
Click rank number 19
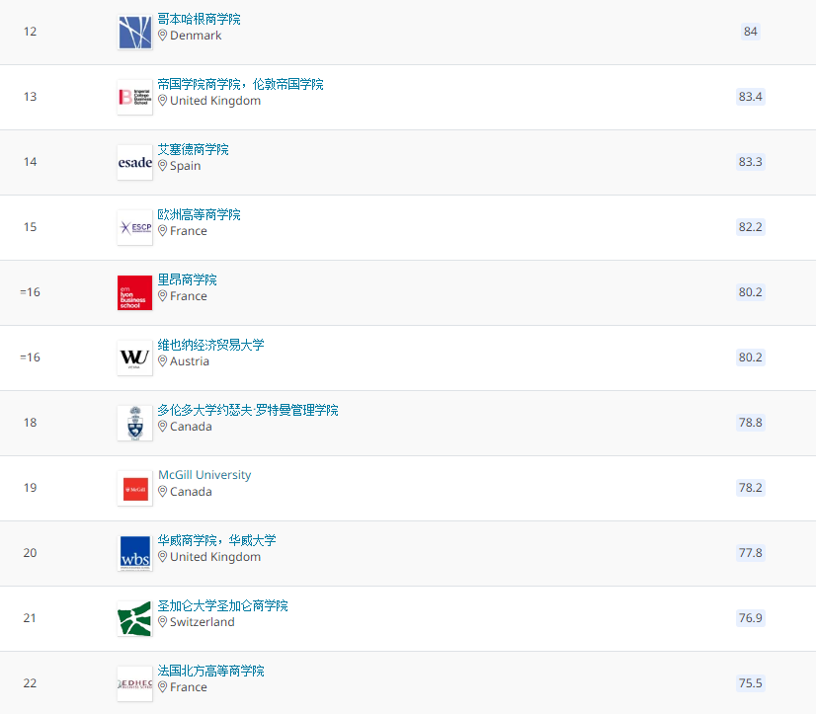(31, 488)
